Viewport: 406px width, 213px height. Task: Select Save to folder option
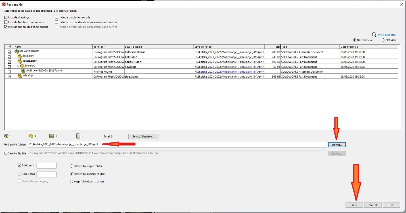(x=6, y=145)
